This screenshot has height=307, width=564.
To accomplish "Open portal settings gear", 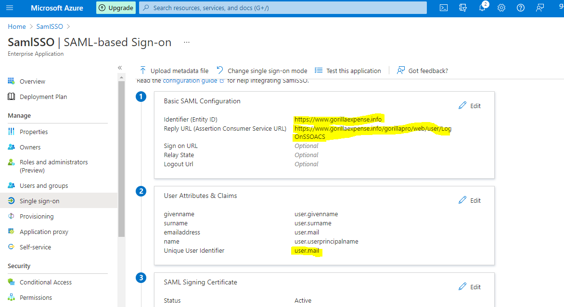I will pyautogui.click(x=501, y=8).
